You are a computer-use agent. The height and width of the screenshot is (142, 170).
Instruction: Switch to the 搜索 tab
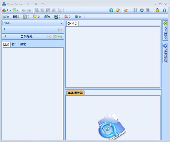(x=23, y=45)
